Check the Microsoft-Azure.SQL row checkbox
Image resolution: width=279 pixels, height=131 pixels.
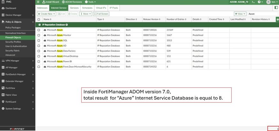(x=39, y=40)
